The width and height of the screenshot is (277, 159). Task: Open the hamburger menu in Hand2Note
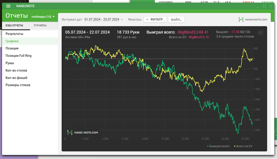point(8,6)
